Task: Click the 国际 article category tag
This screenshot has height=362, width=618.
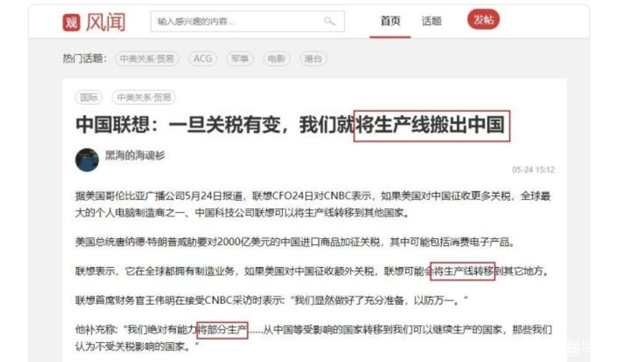Action: coord(89,97)
